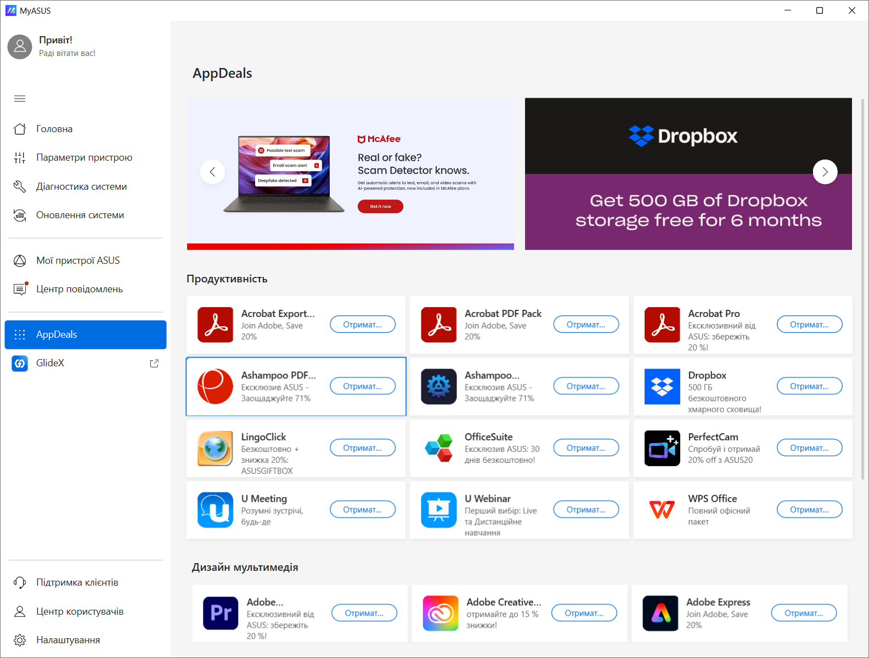Open Параметри пристрою device settings
Image resolution: width=869 pixels, height=658 pixels.
86,157
